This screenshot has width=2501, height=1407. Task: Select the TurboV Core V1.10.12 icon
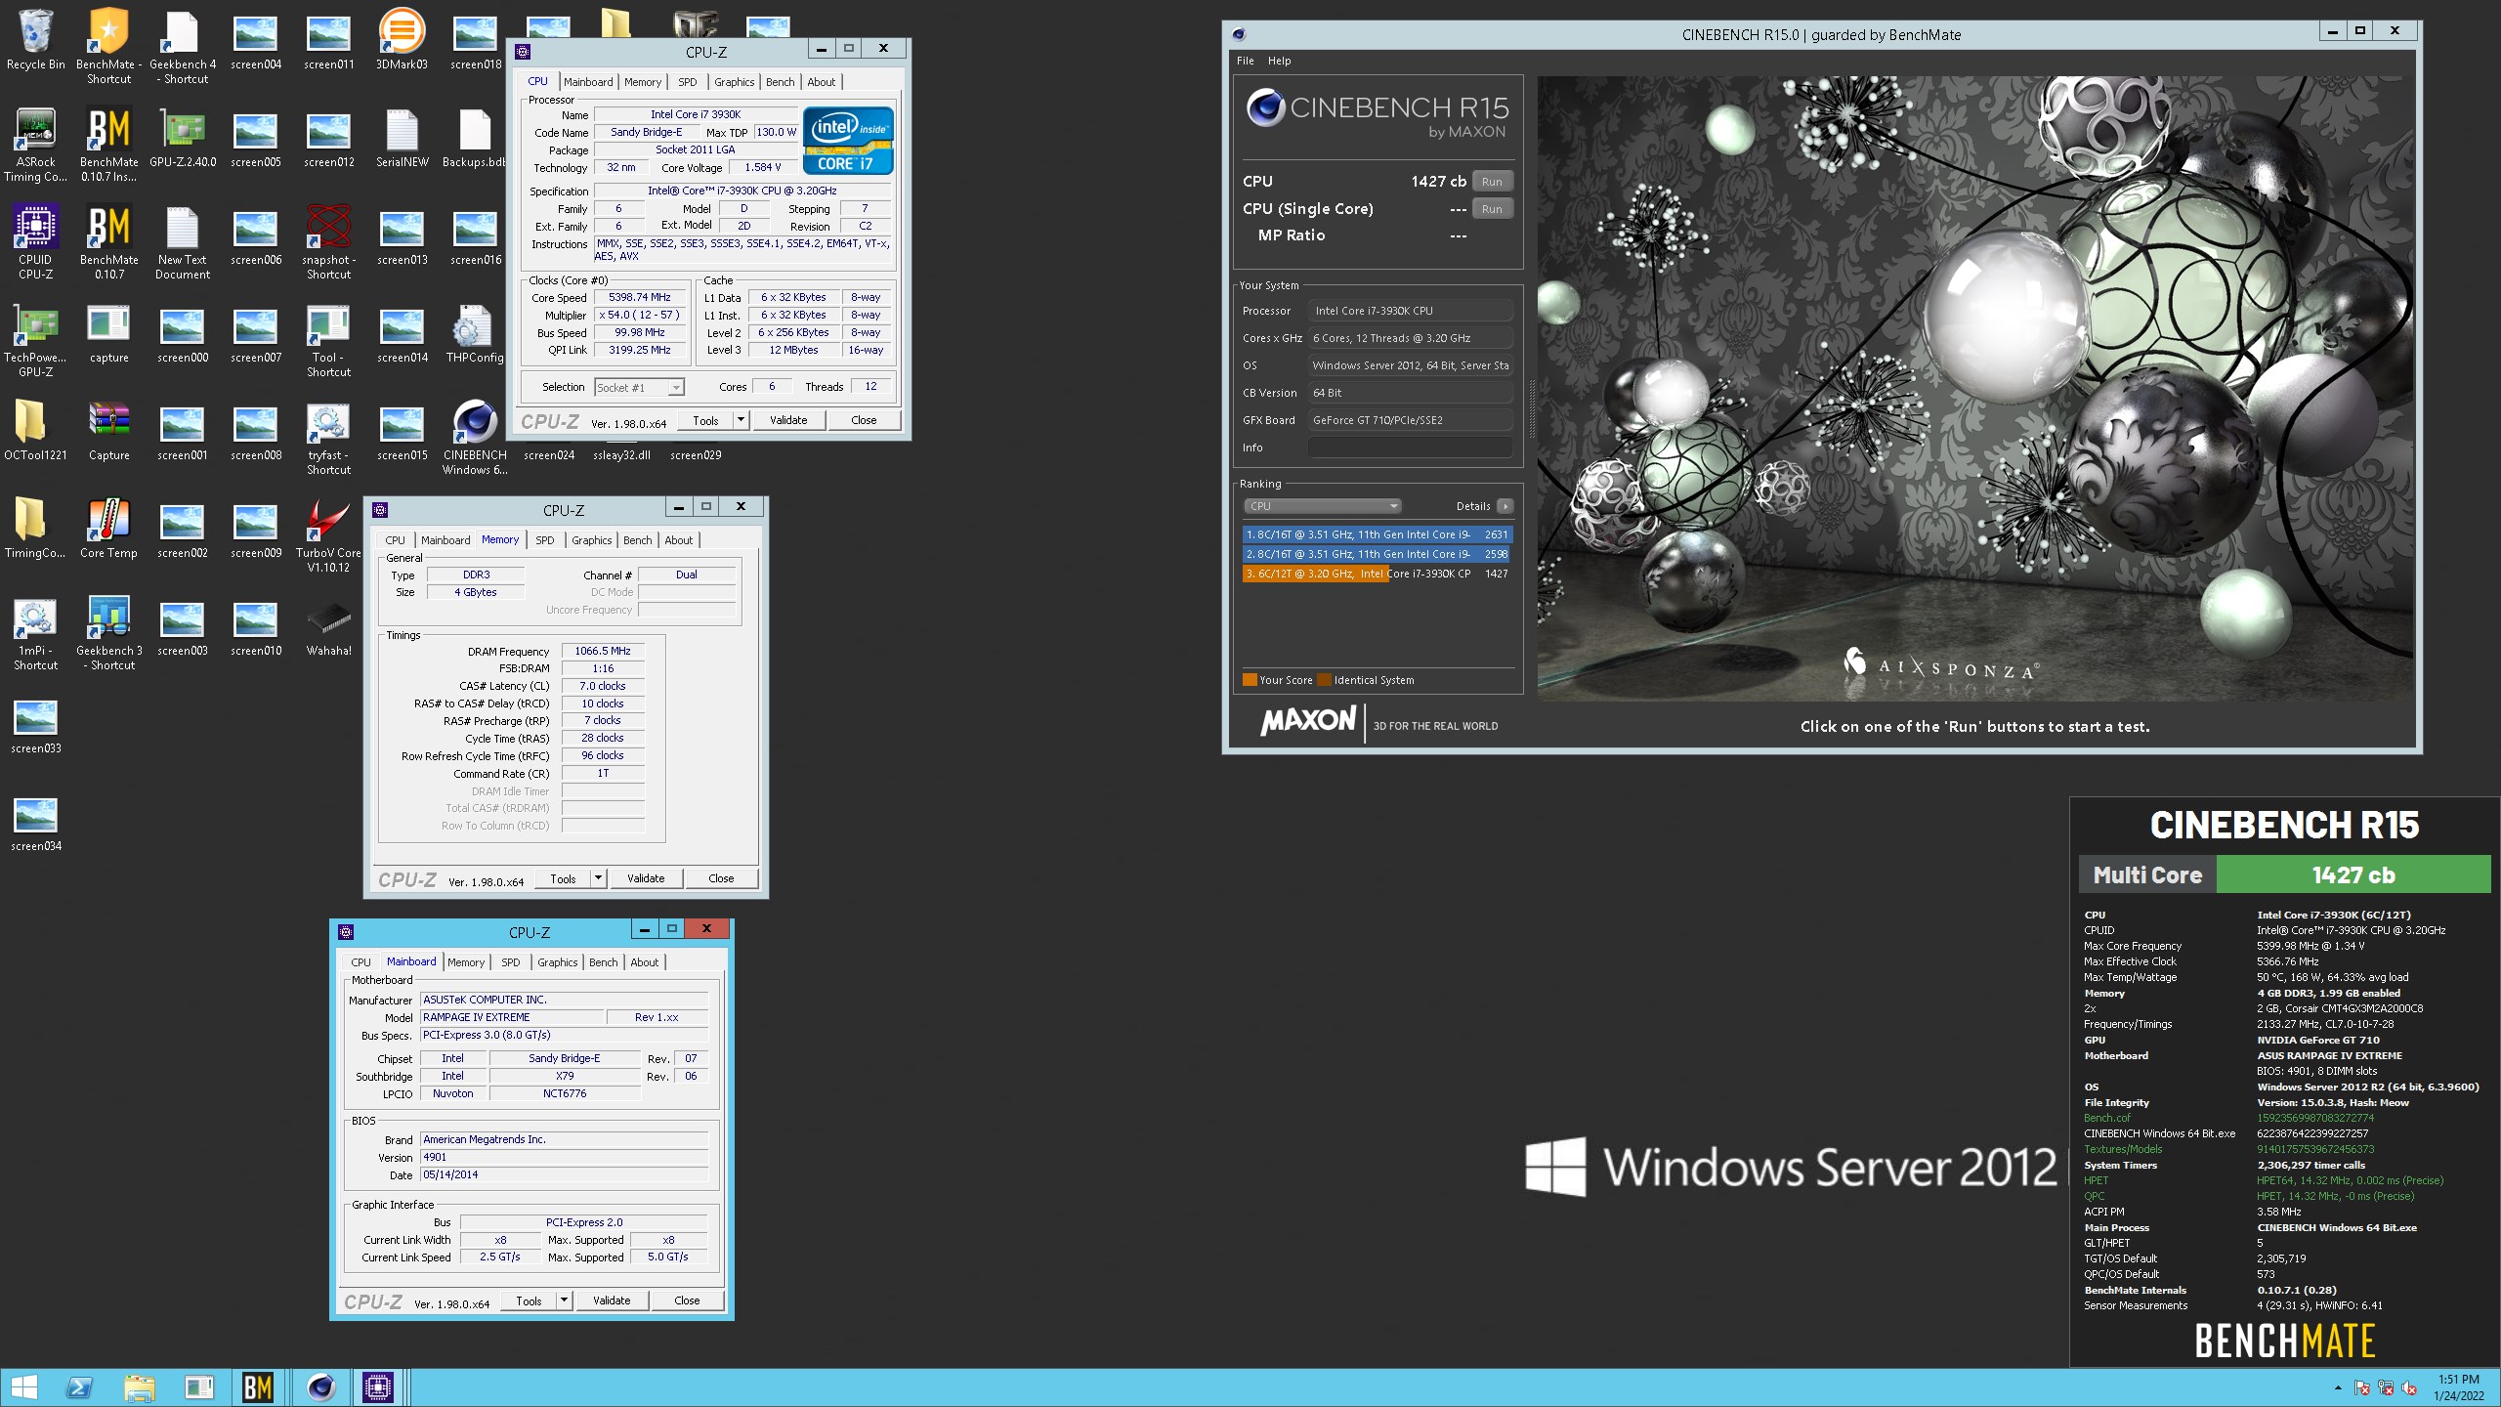click(329, 535)
